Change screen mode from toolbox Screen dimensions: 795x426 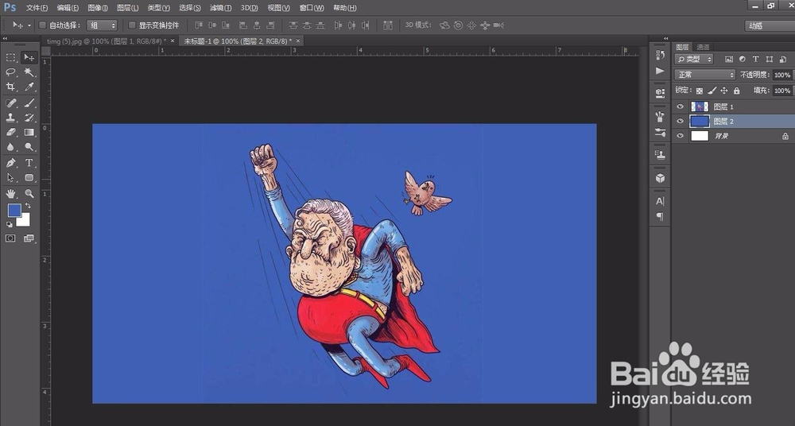coord(29,238)
